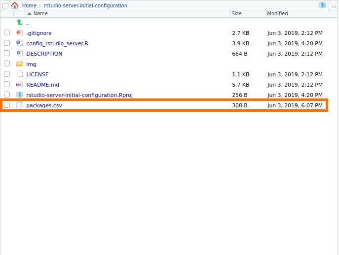Check the box for .gitignore
Image resolution: width=339 pixels, height=255 pixels.
point(7,32)
